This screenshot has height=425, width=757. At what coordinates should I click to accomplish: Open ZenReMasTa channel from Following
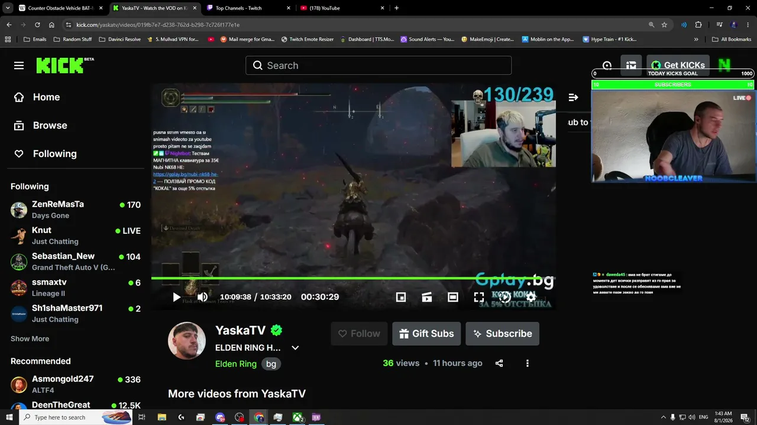click(76, 210)
